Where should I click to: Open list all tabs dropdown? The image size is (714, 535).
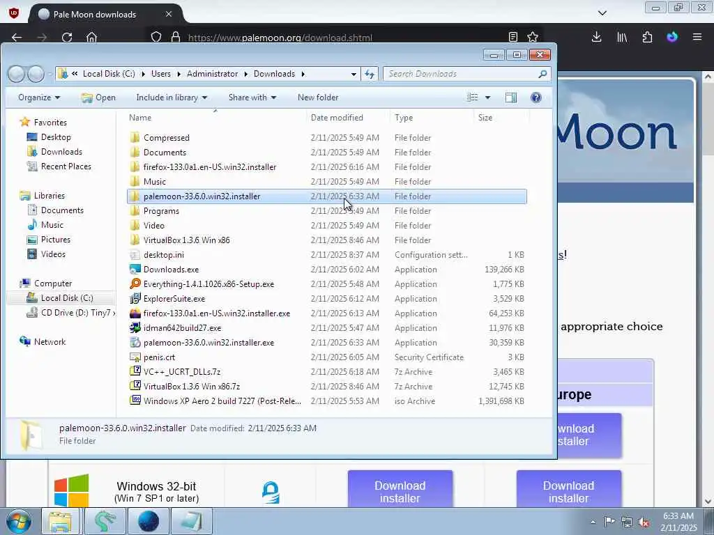(602, 13)
